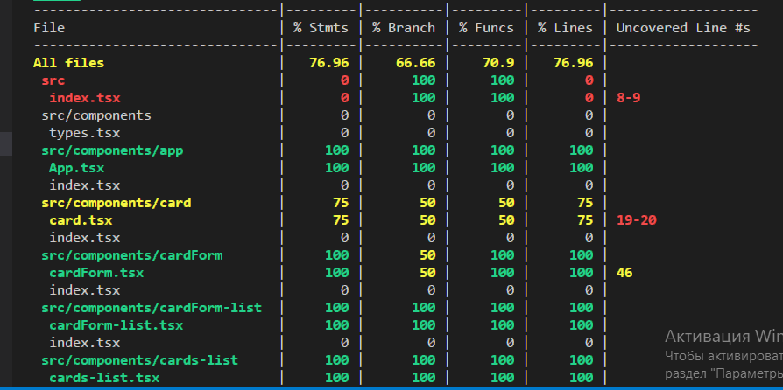783x390 pixels.
Task: Click the "% Stmts" column header
Action: pos(321,28)
